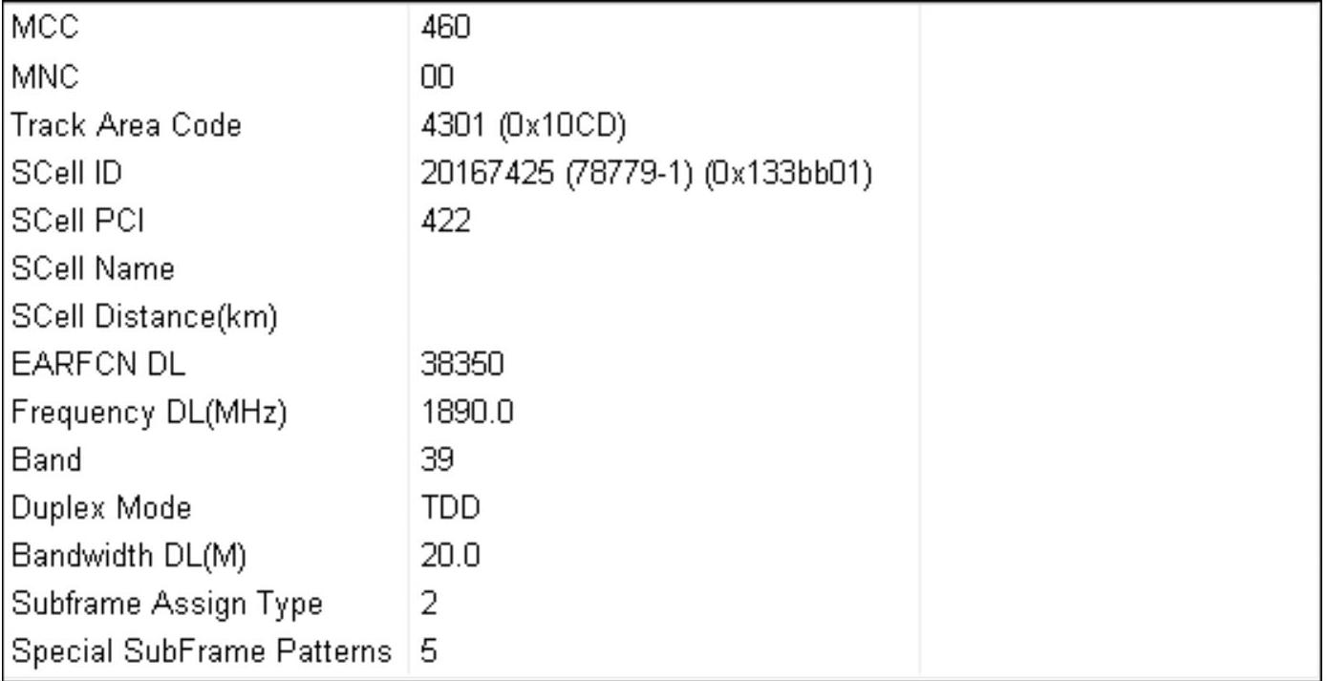Select the MNC row label

tap(38, 76)
